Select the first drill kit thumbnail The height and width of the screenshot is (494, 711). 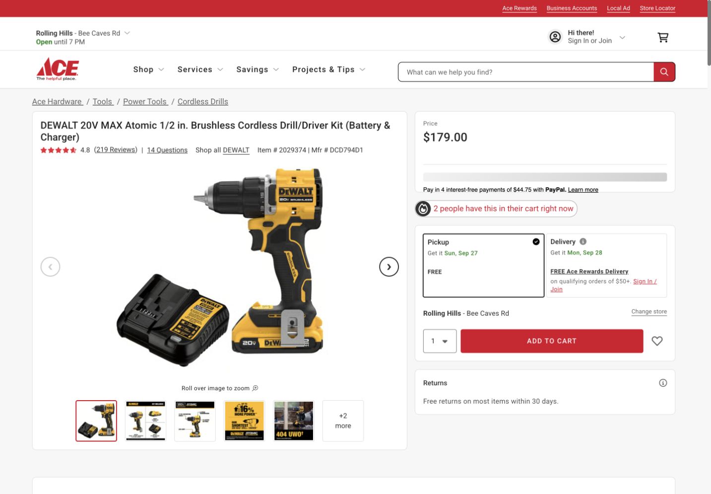coord(96,421)
